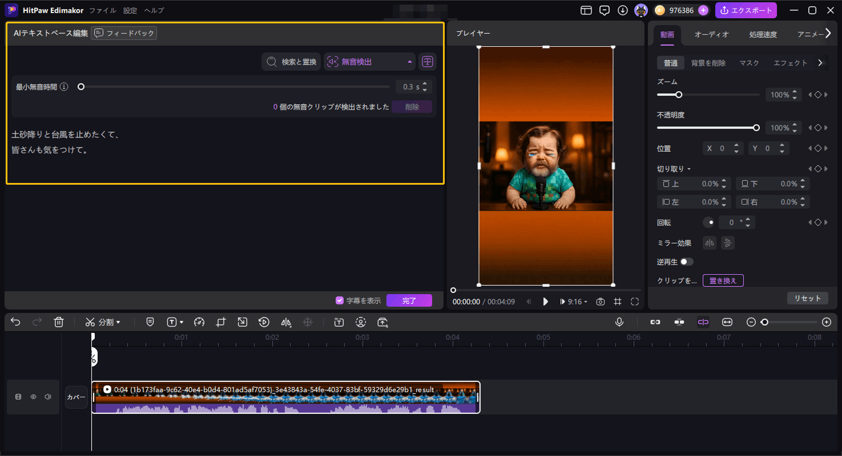Click the エクスポート button
The image size is (842, 456).
tap(746, 10)
